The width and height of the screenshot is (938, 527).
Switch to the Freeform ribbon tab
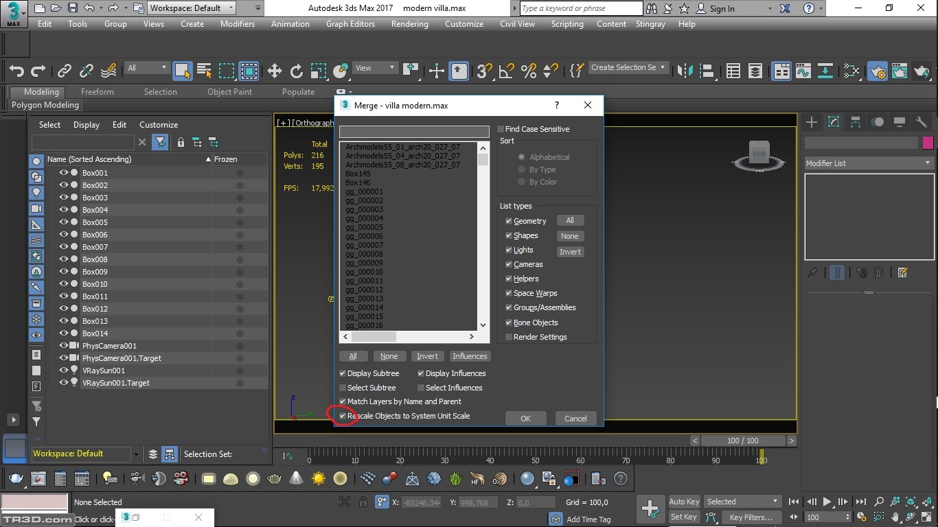[x=97, y=92]
